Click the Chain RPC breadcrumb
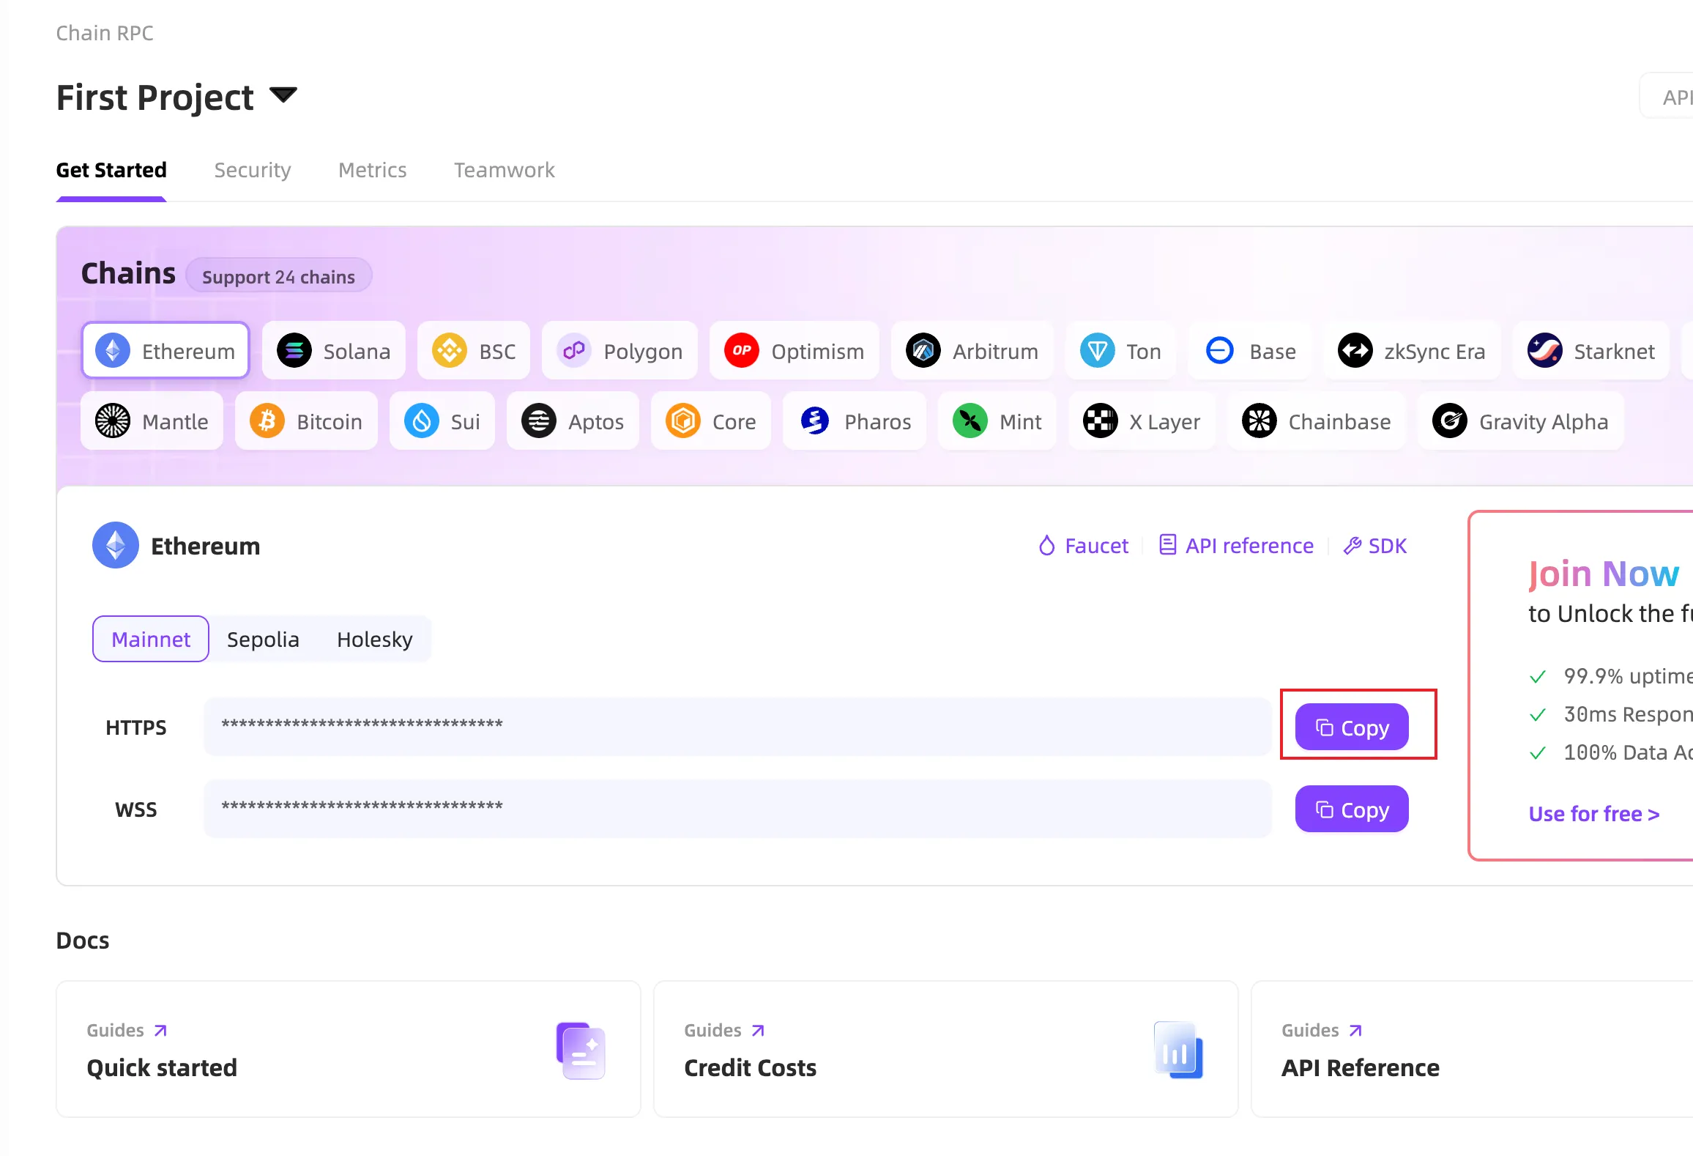 (105, 33)
